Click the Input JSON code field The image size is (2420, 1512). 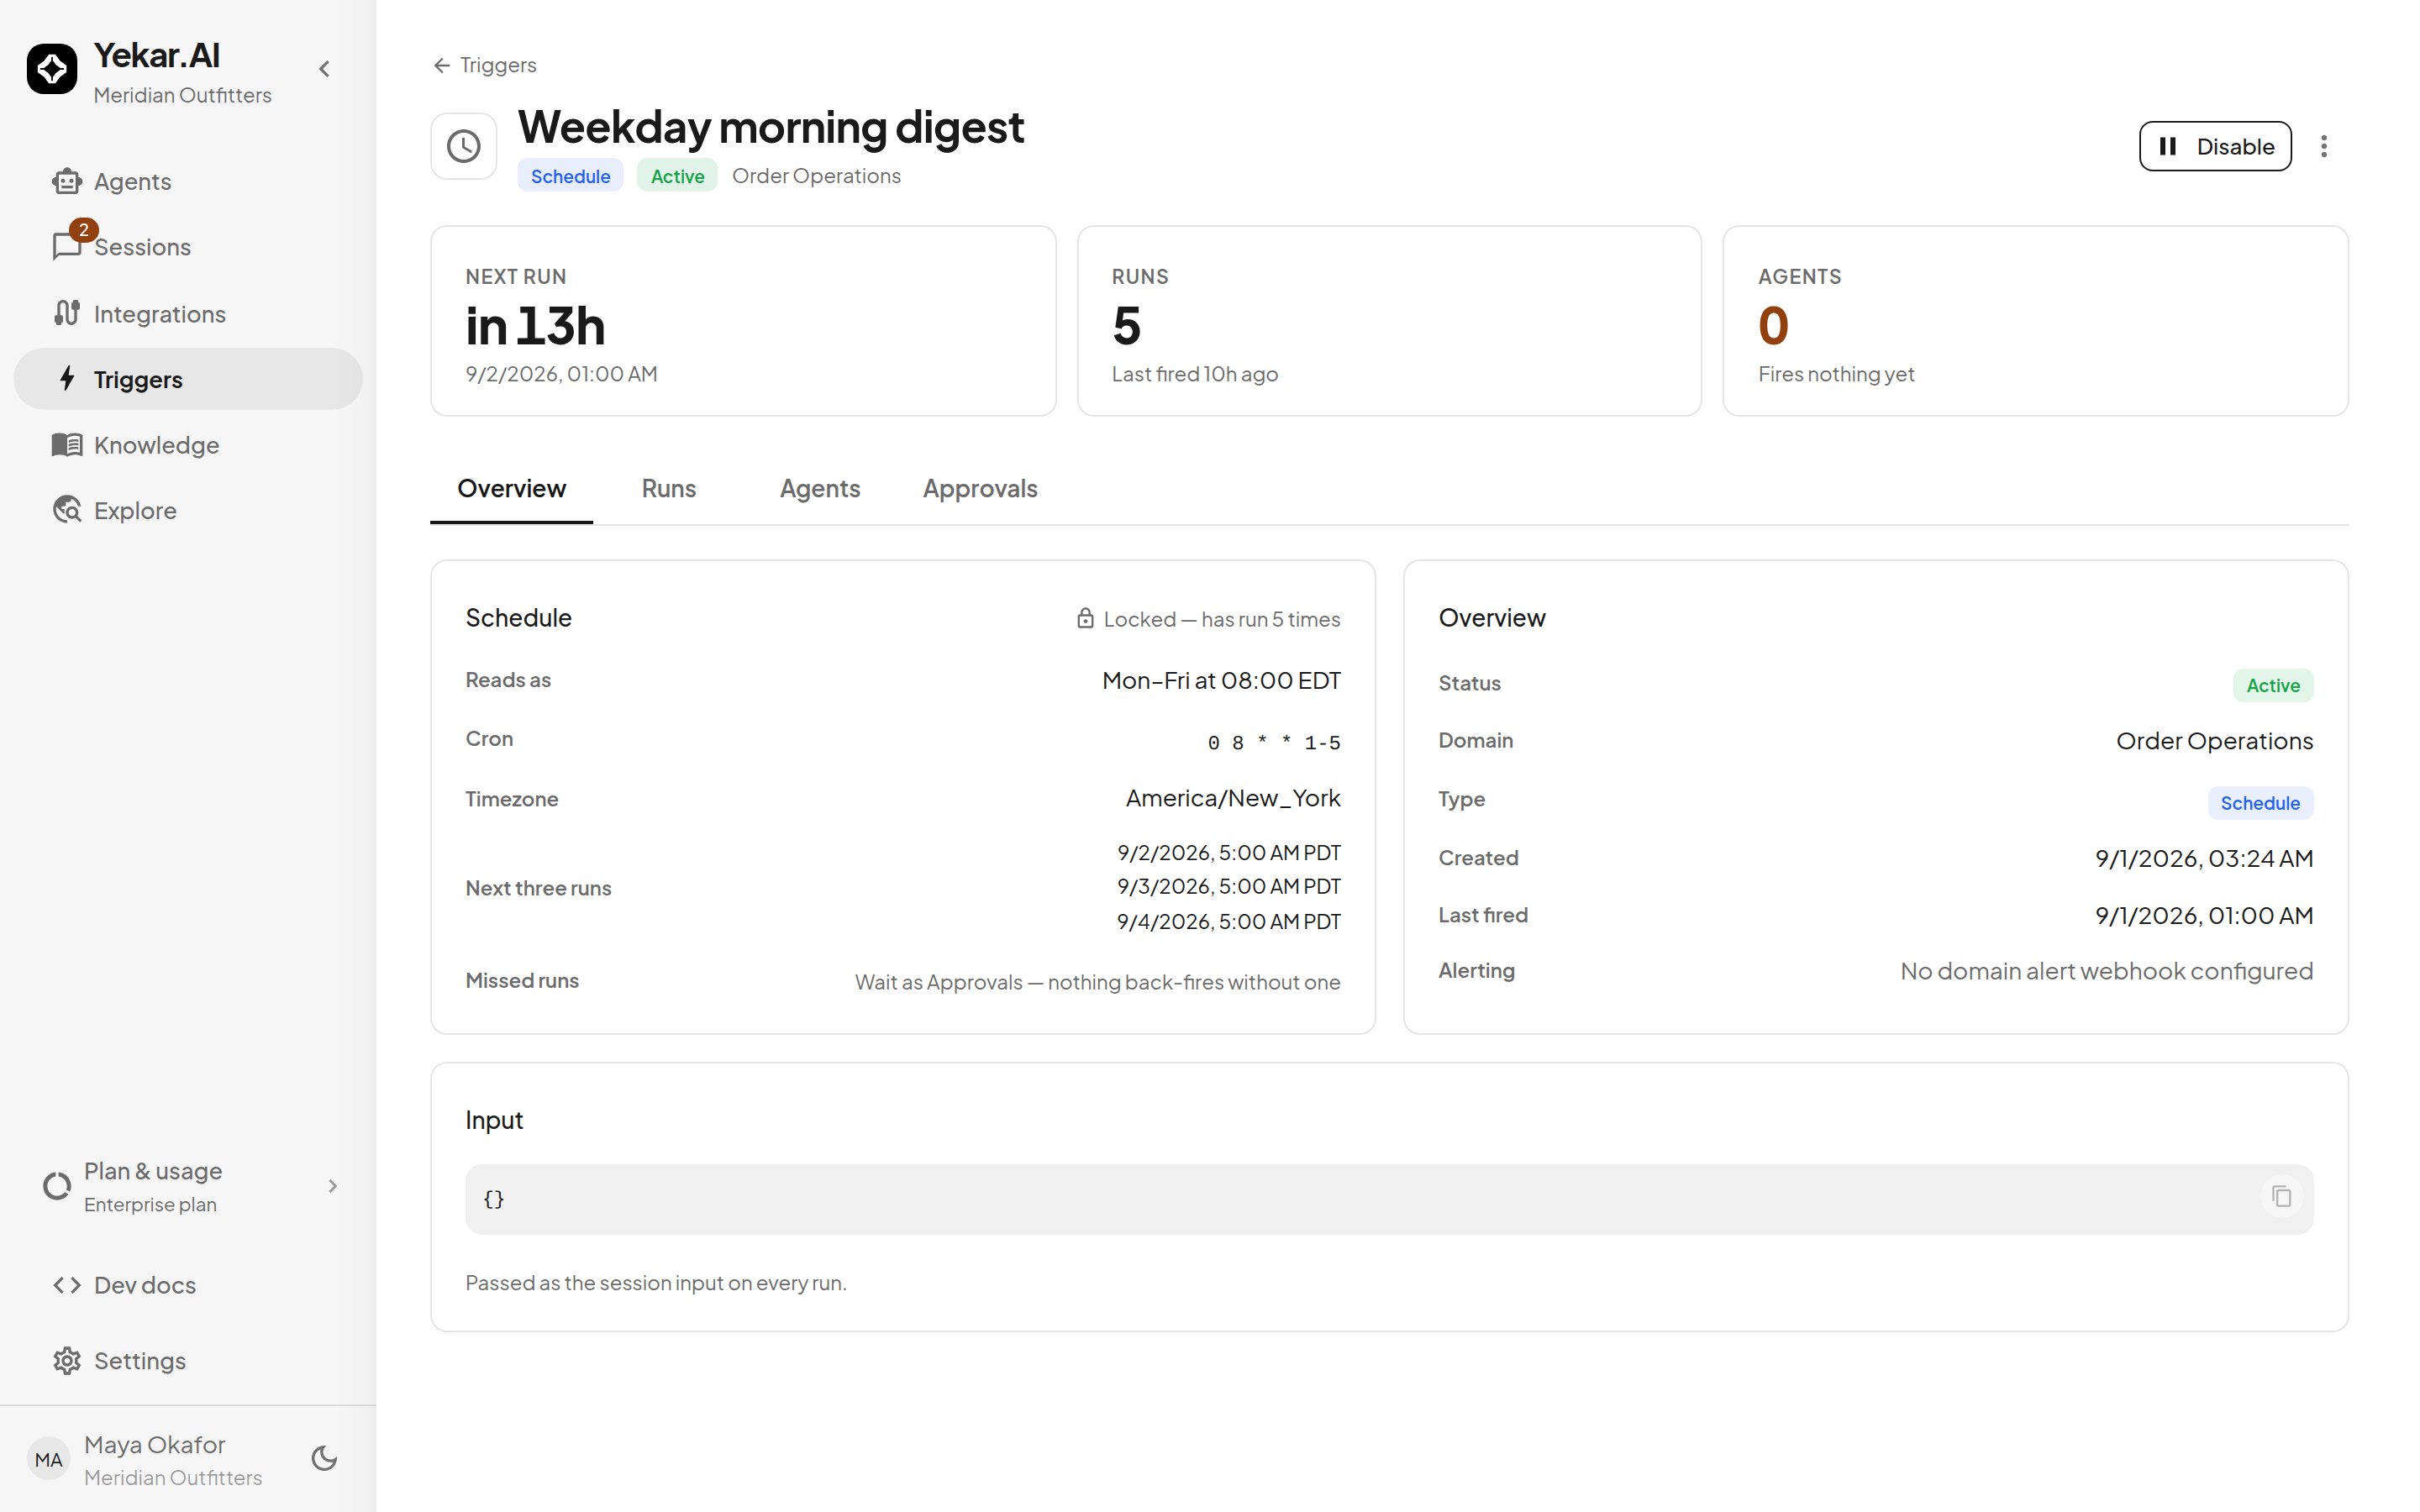pos(1389,1199)
